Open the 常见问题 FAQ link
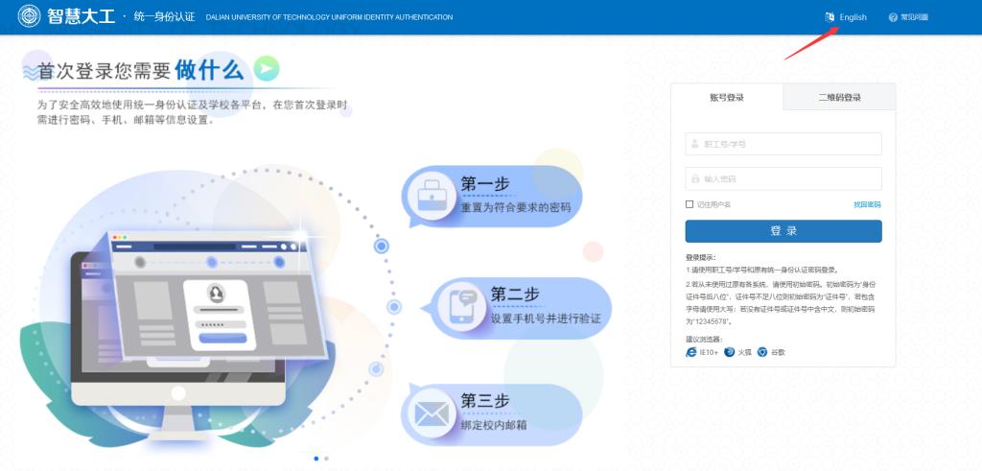The width and height of the screenshot is (982, 471). pyautogui.click(x=914, y=17)
